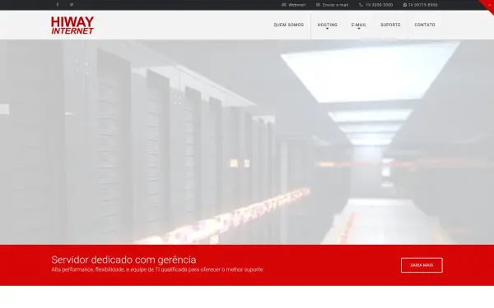The height and width of the screenshot is (308, 494).
Task: Open the E-mail menu item
Action: (x=358, y=25)
